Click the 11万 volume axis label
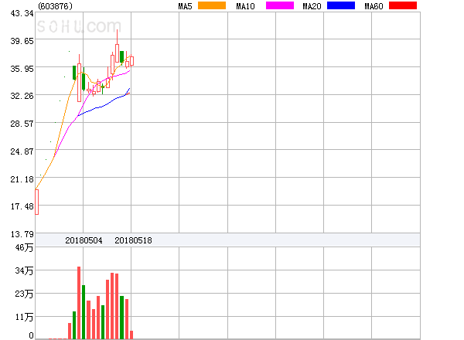The height and width of the screenshot is (340, 464). coord(24,318)
